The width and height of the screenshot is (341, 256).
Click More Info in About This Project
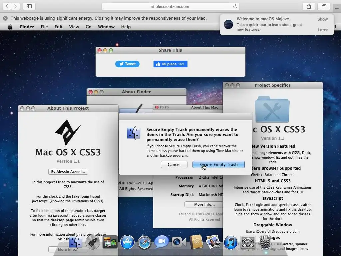pos(68,249)
